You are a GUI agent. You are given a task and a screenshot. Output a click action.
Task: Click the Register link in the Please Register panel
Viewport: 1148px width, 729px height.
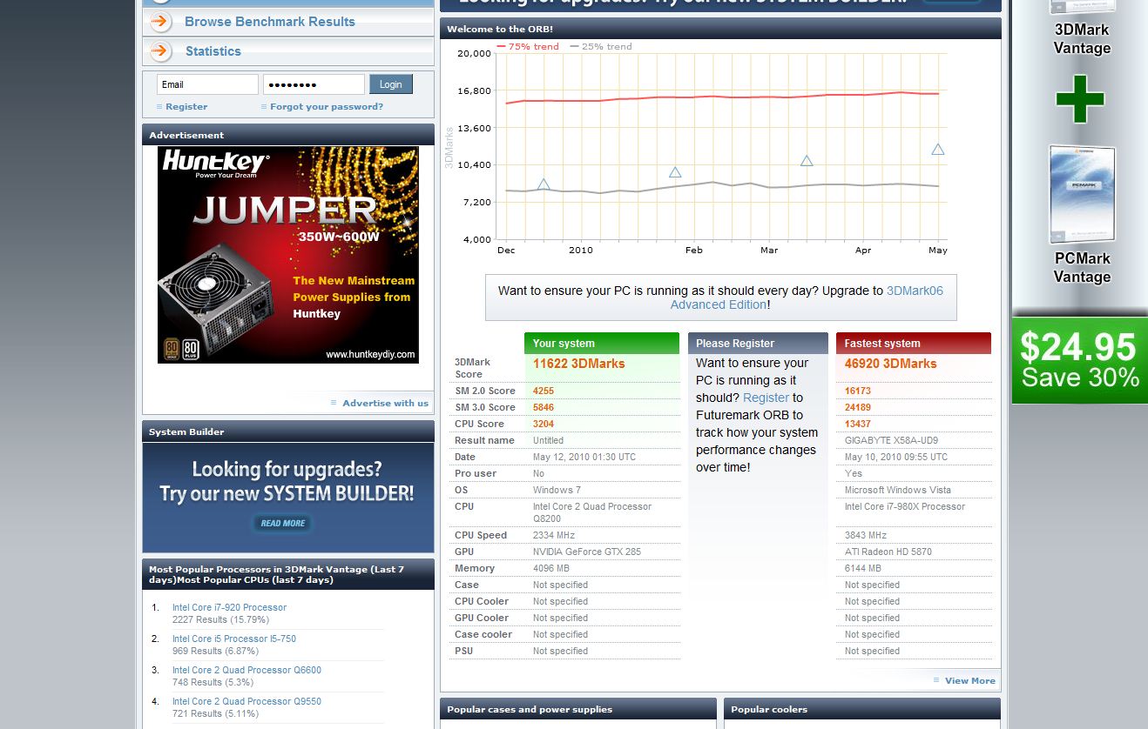click(766, 398)
